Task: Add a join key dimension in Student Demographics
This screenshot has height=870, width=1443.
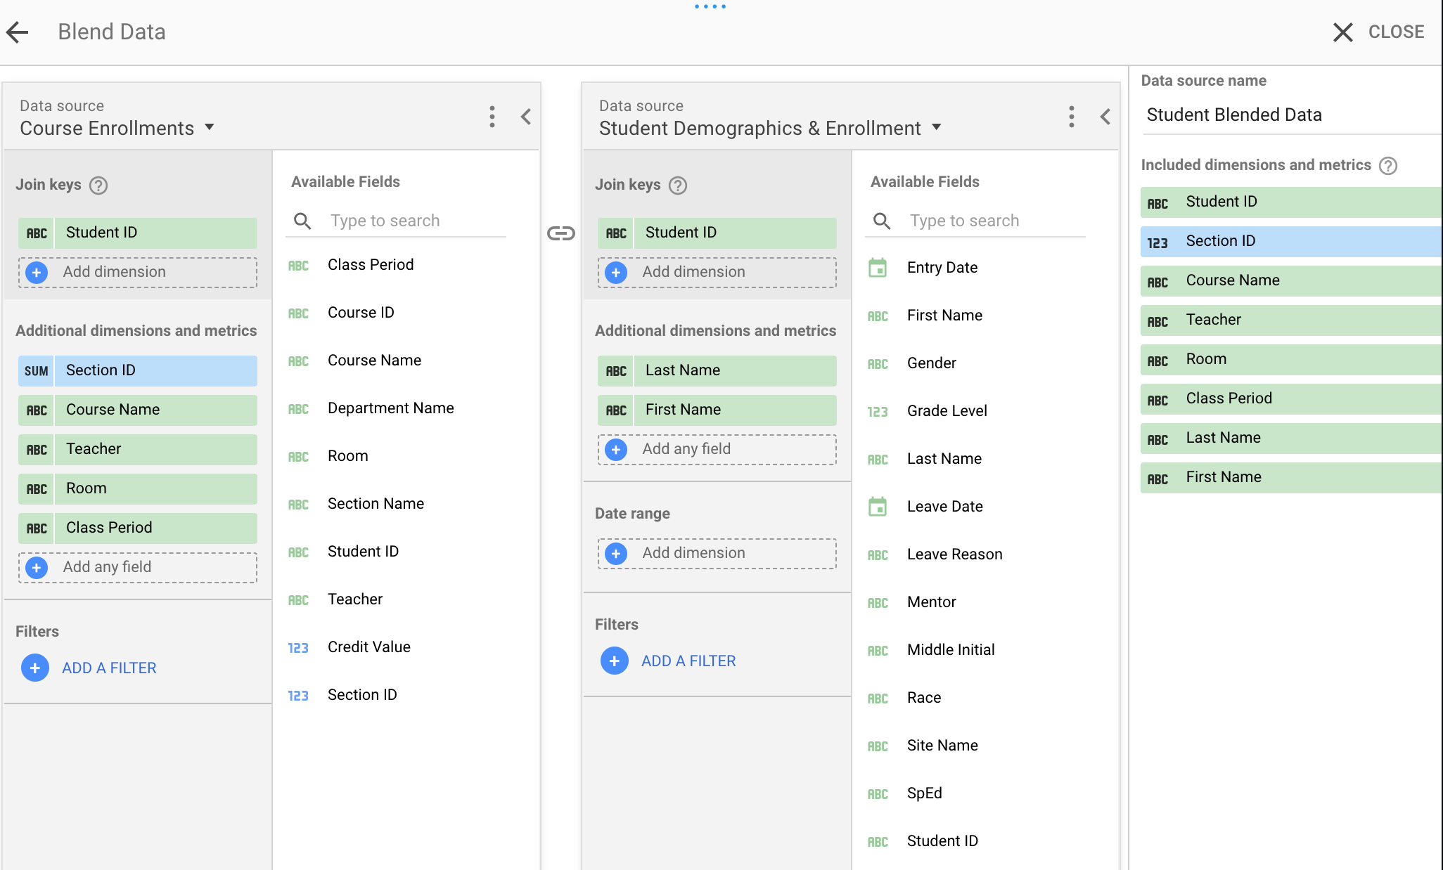Action: [717, 272]
